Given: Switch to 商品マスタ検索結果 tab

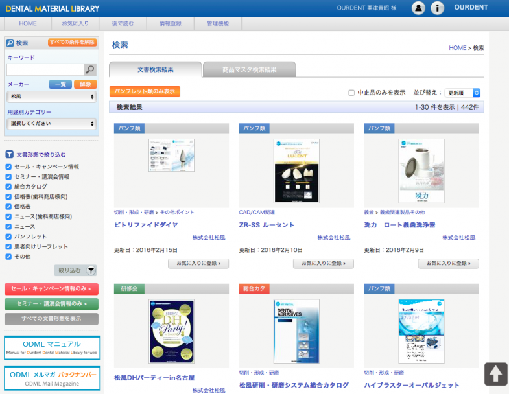Looking at the screenshot, I should [249, 69].
